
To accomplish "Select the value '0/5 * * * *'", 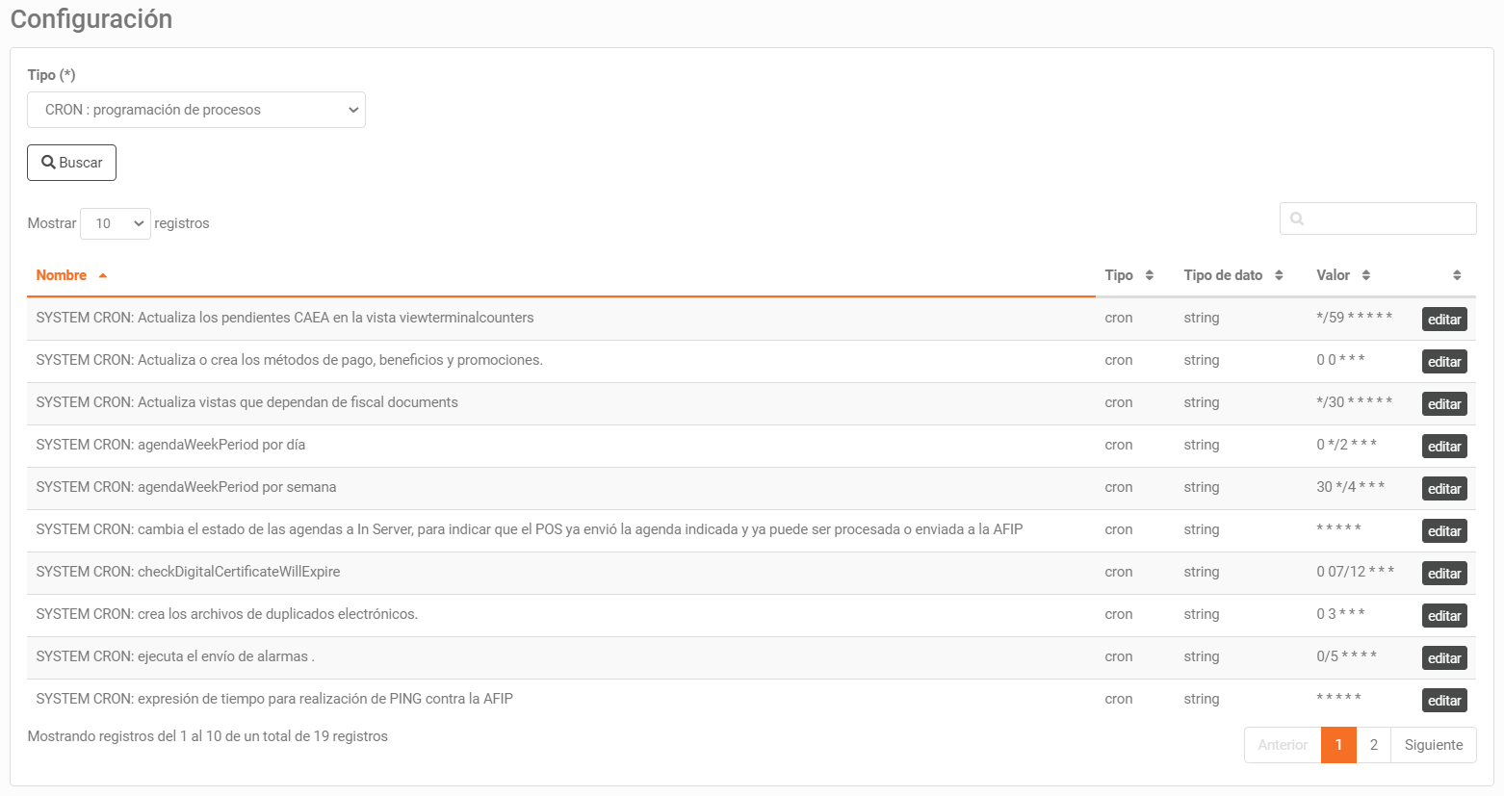I will (1347, 656).
